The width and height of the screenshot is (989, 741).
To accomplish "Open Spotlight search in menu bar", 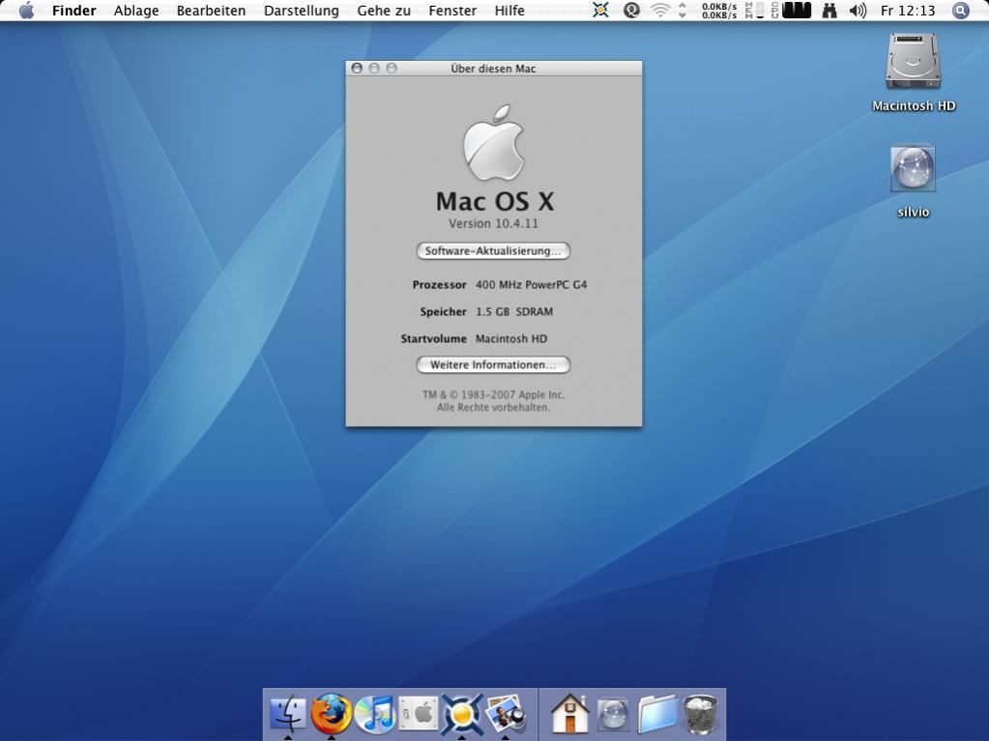I will 961,10.
